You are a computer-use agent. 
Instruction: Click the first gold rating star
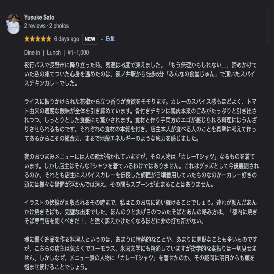click(x=27, y=39)
